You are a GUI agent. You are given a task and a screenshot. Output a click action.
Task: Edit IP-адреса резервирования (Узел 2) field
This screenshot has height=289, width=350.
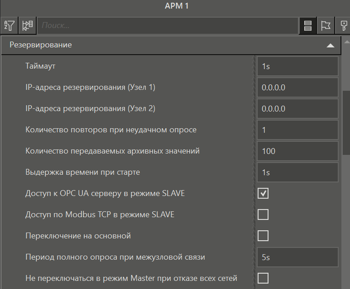click(297, 109)
